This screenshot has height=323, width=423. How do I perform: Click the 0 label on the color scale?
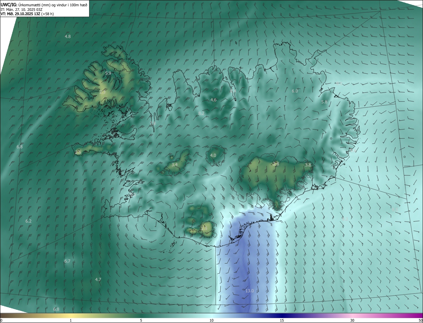[1, 320]
